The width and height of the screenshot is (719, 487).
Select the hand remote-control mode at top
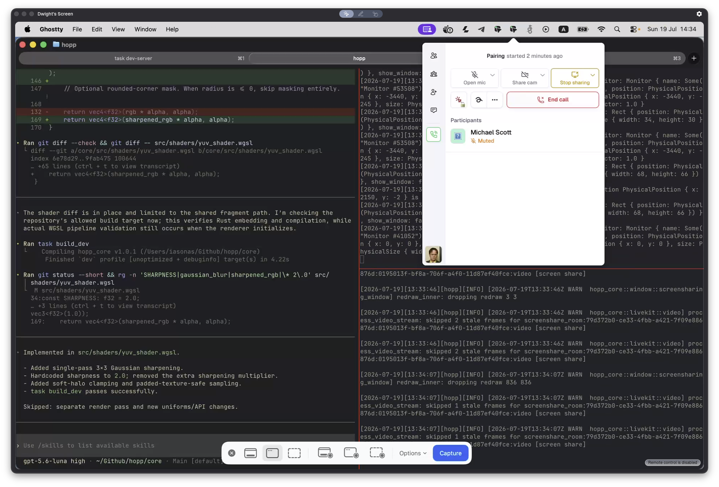375,14
